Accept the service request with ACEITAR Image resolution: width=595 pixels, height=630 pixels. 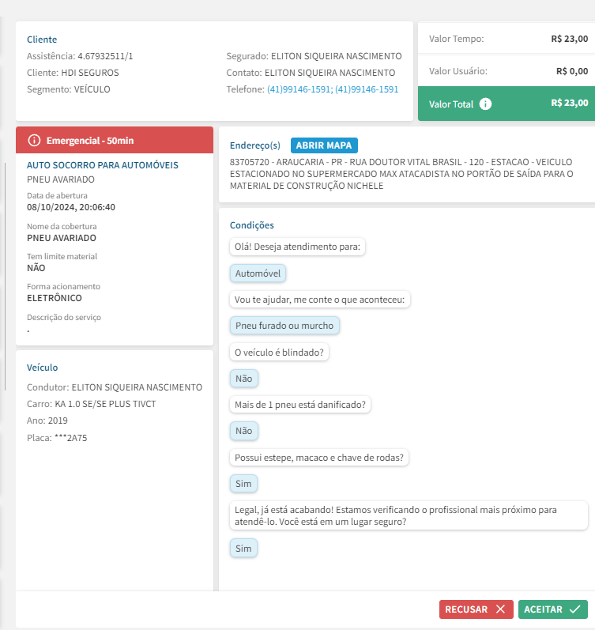[553, 609]
